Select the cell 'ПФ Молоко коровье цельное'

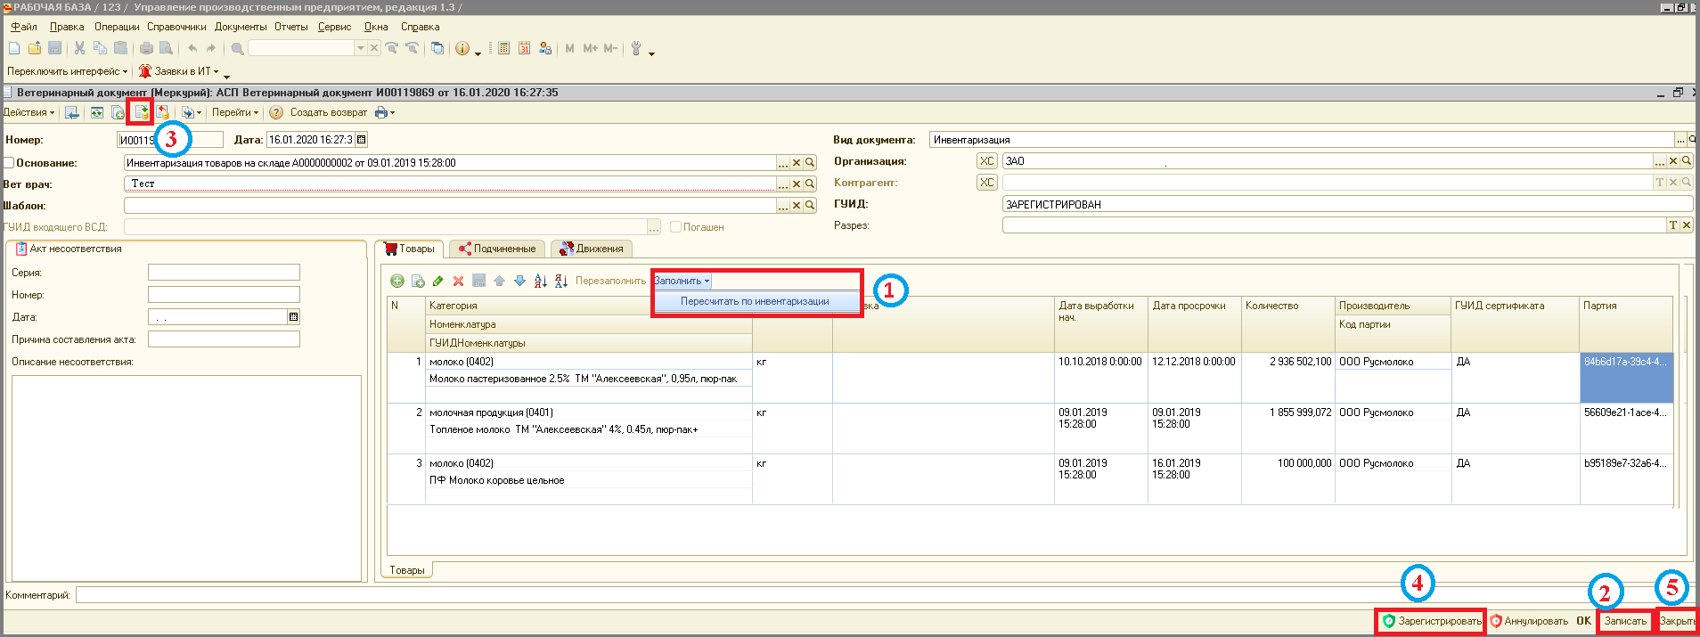tap(590, 480)
